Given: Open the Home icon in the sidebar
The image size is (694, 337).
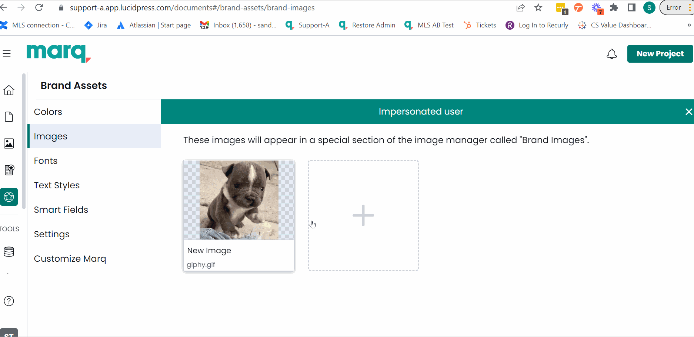Looking at the screenshot, I should (9, 90).
